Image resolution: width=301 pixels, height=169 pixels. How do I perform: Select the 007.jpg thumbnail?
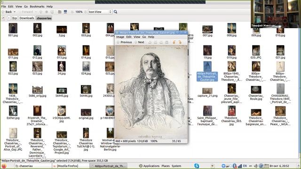coord(207,29)
